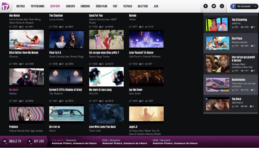This screenshot has width=259, height=148.
Task: Play the On verra clip overlay button
Action: tap(26, 77)
